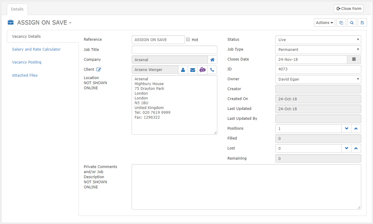Open the Attached Files section
The height and width of the screenshot is (224, 373).
[x=25, y=75]
